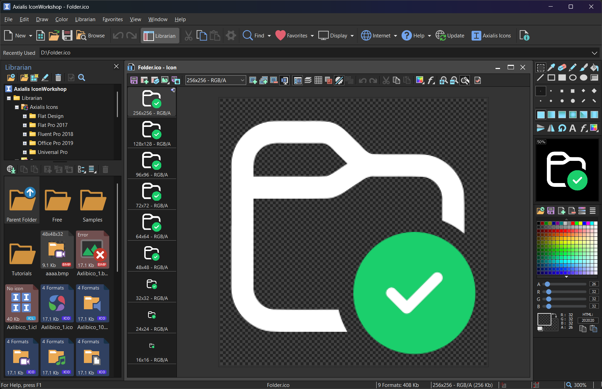Select the Flip Vertical tool
602x389 pixels.
click(x=540, y=128)
